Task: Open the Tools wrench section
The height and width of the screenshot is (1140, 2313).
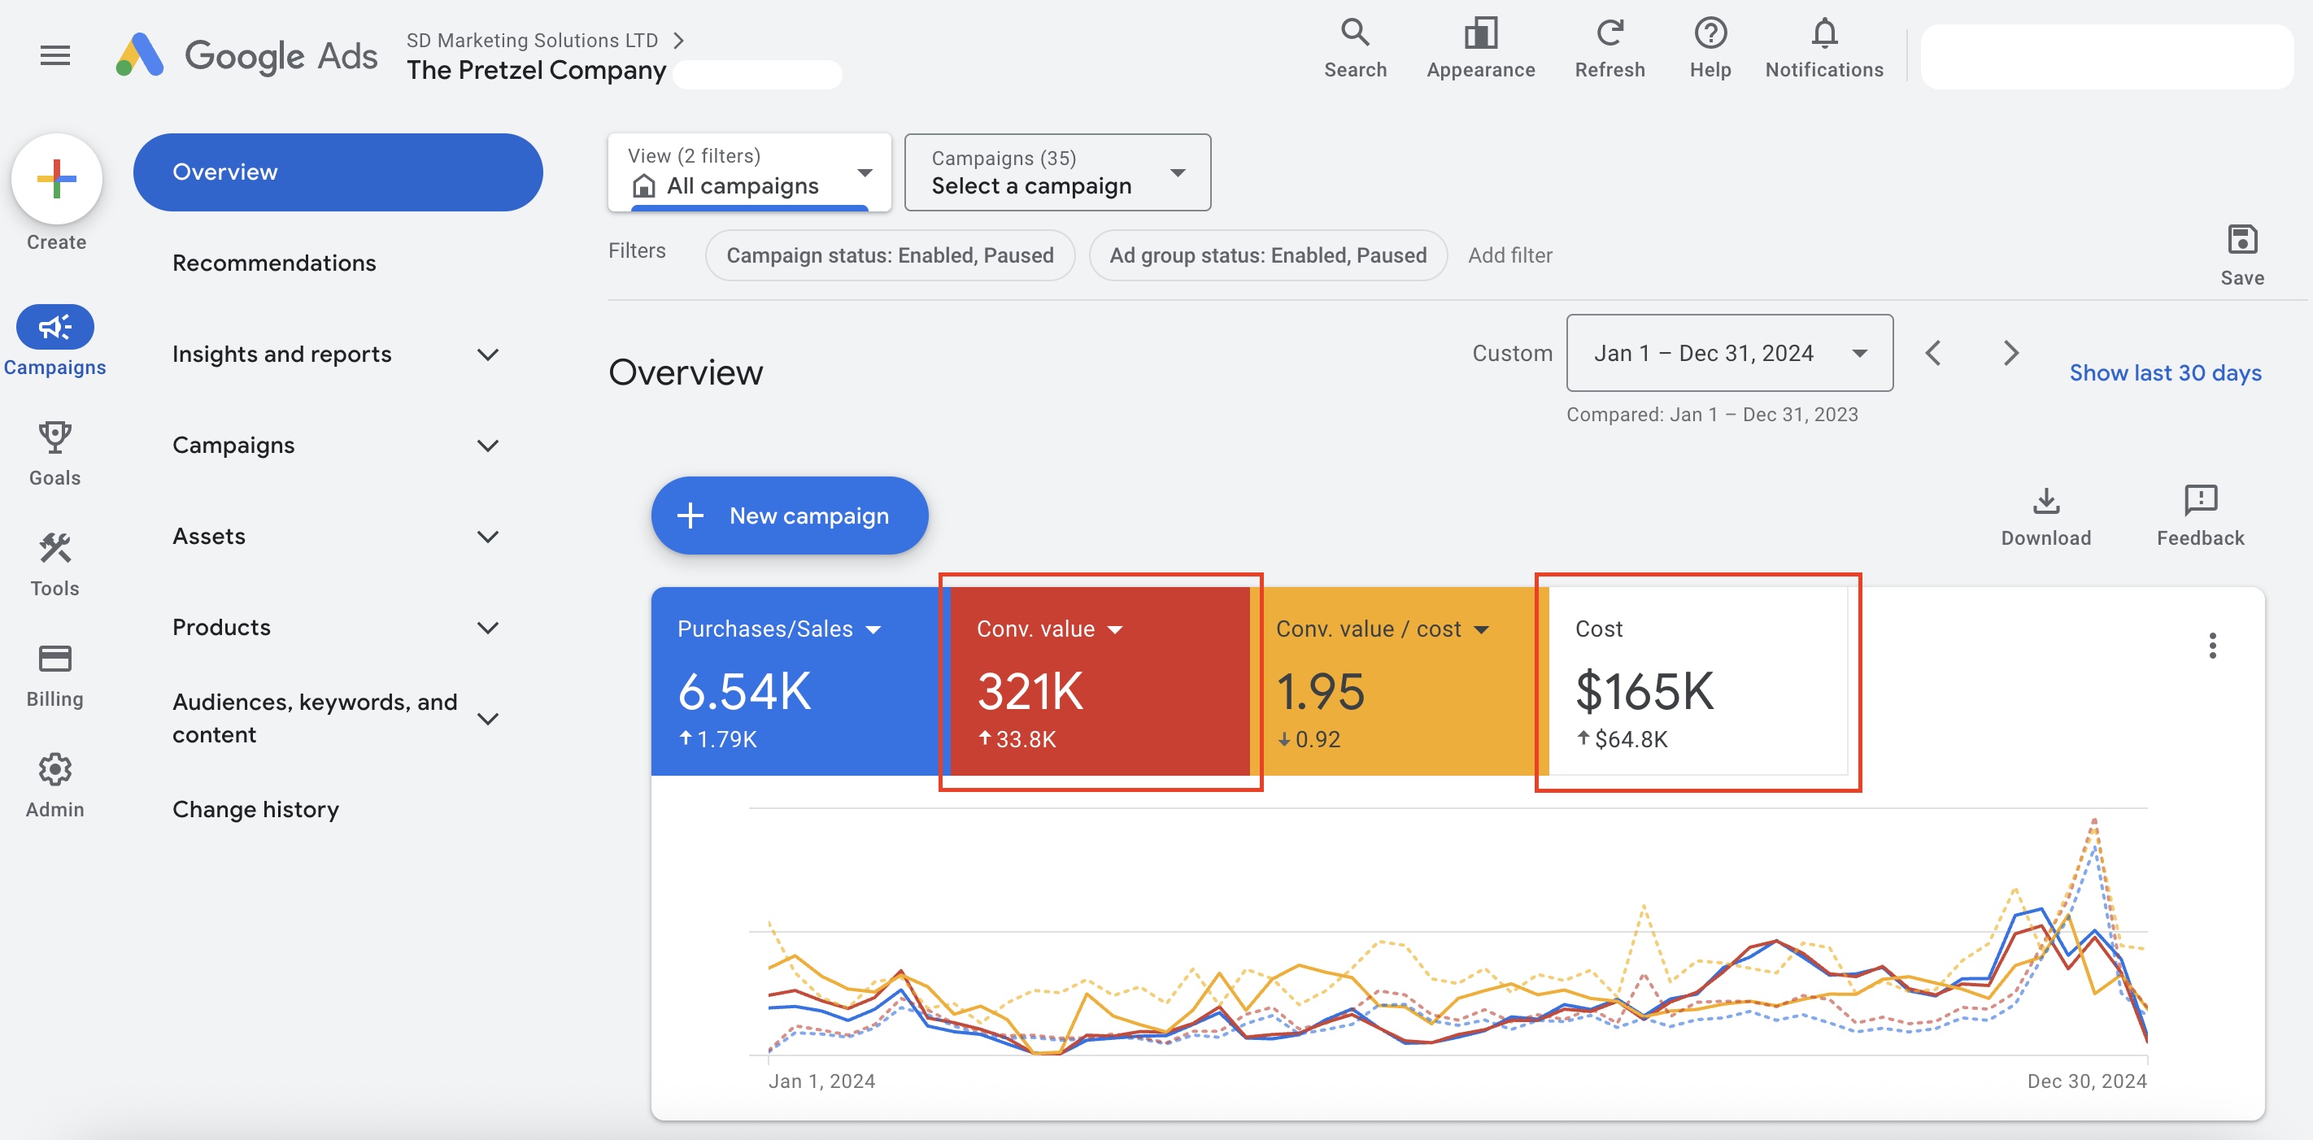Action: click(54, 549)
